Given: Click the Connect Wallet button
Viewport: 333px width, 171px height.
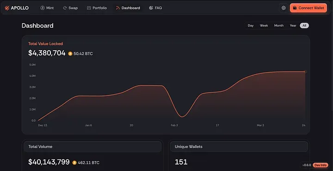Looking at the screenshot, I should click(x=308, y=8).
